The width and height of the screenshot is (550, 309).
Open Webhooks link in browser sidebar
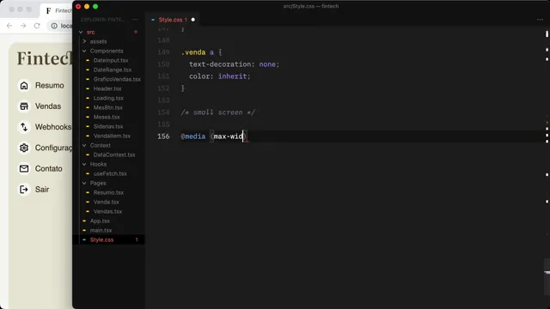(53, 127)
